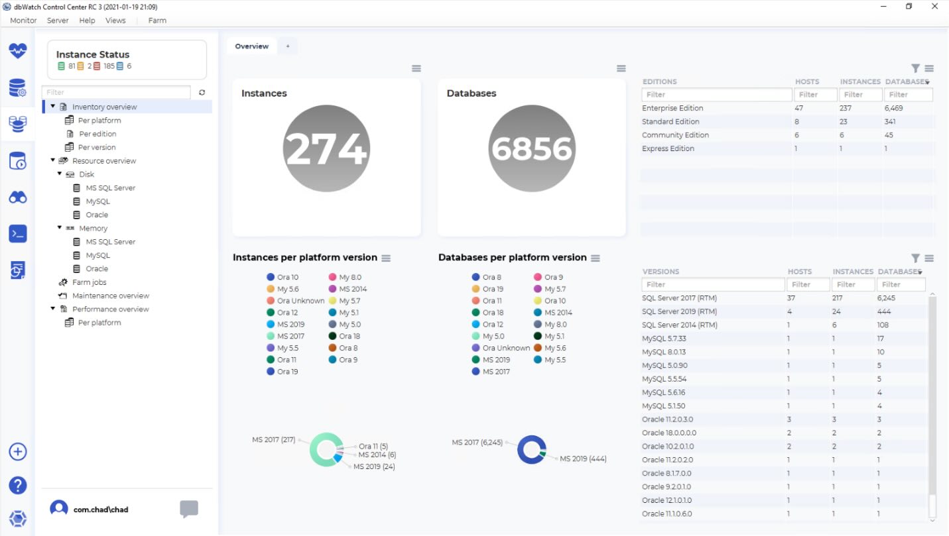Open Databases per platform version menu icon
Image resolution: width=949 pixels, height=536 pixels.
(x=596, y=258)
